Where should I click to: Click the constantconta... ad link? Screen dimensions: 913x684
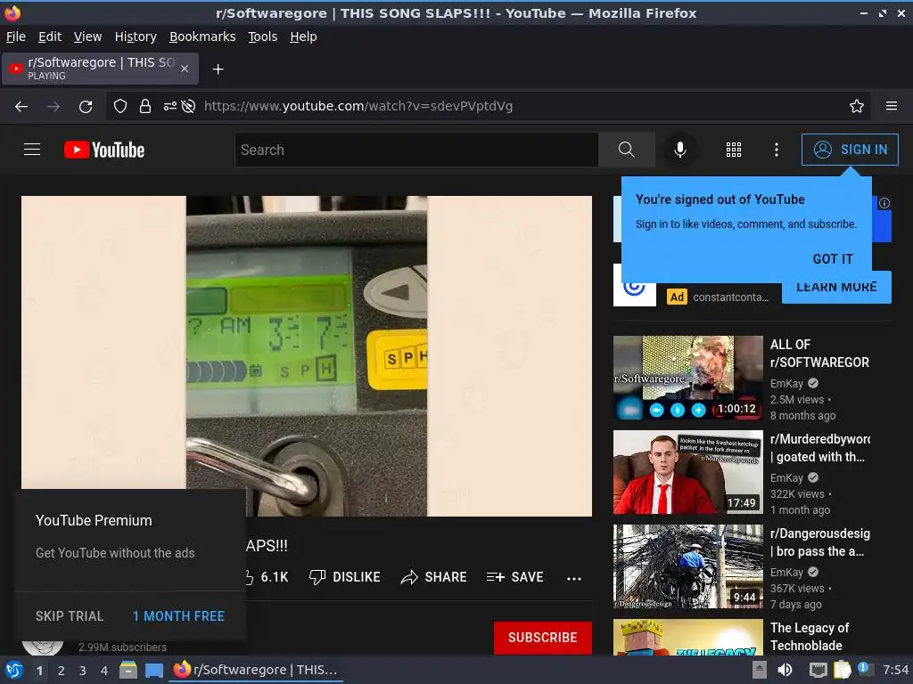coord(731,297)
